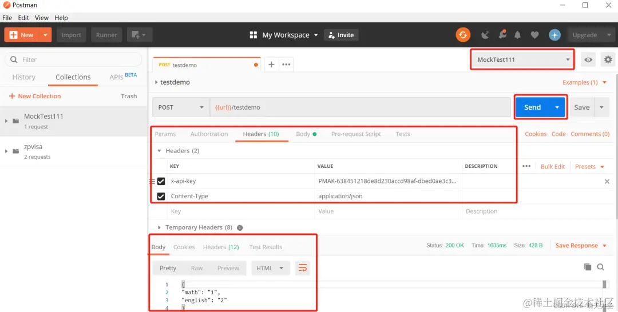The height and width of the screenshot is (312, 618).
Task: Toggle the response word wrap icon
Action: tap(302, 268)
